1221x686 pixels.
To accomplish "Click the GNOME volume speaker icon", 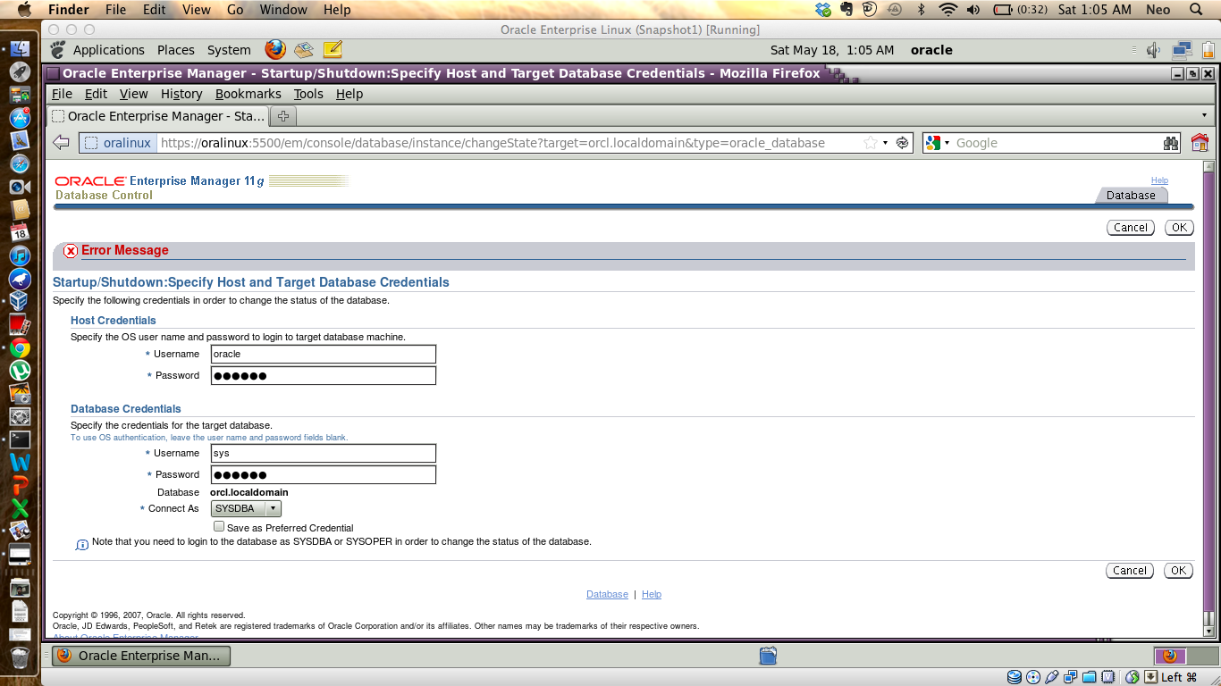I will [x=1154, y=50].
